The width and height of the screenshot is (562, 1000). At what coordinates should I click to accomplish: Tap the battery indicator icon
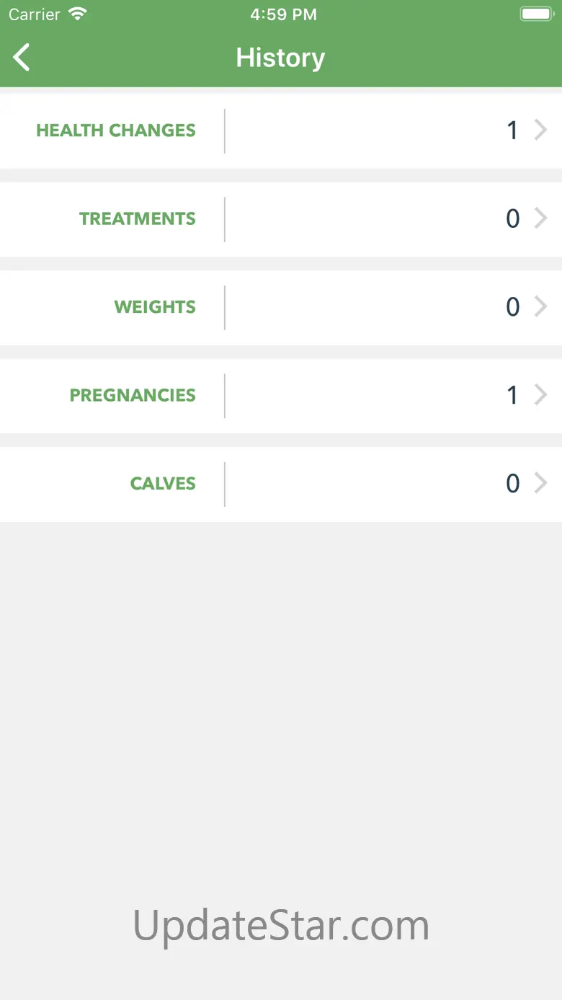536,14
